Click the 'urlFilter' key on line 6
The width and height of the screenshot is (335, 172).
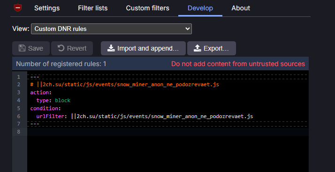point(50,116)
